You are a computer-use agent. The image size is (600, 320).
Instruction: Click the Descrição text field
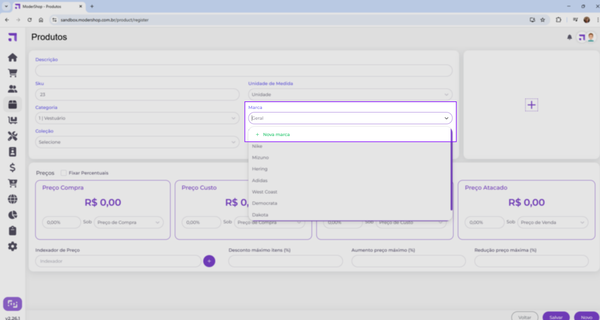click(x=243, y=70)
